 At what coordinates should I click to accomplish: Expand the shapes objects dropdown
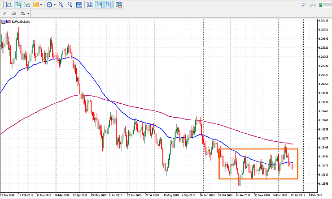click(28, 13)
